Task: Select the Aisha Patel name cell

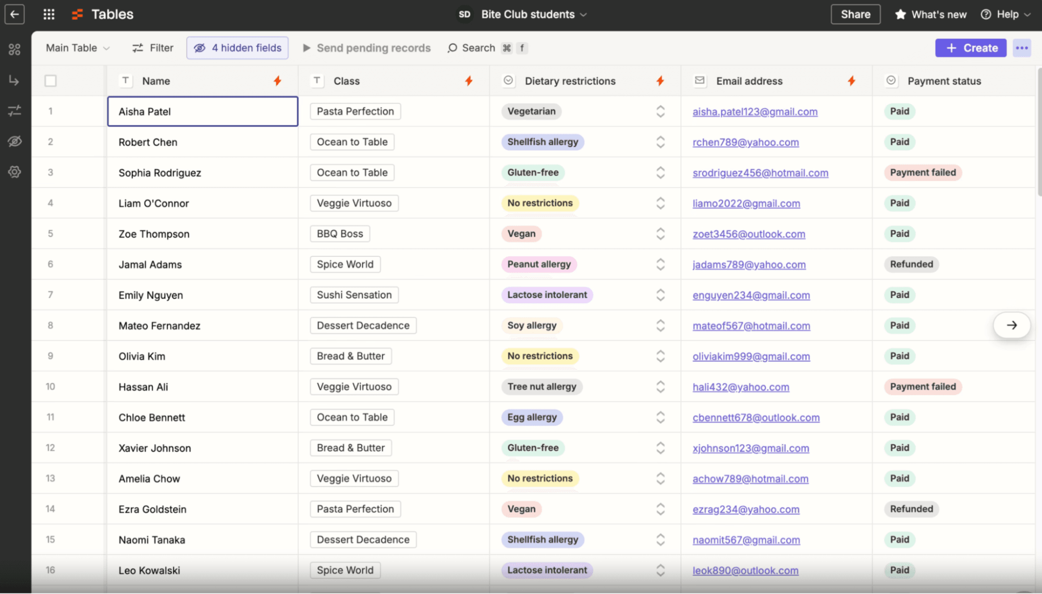Action: click(203, 111)
